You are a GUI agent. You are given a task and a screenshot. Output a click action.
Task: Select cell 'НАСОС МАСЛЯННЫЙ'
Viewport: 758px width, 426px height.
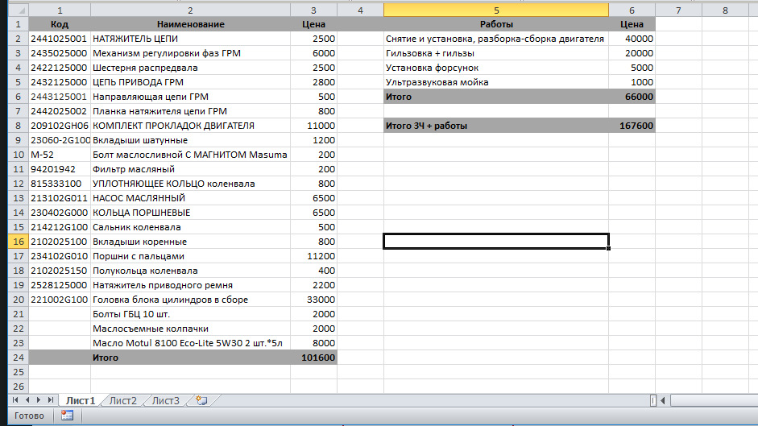coord(190,198)
